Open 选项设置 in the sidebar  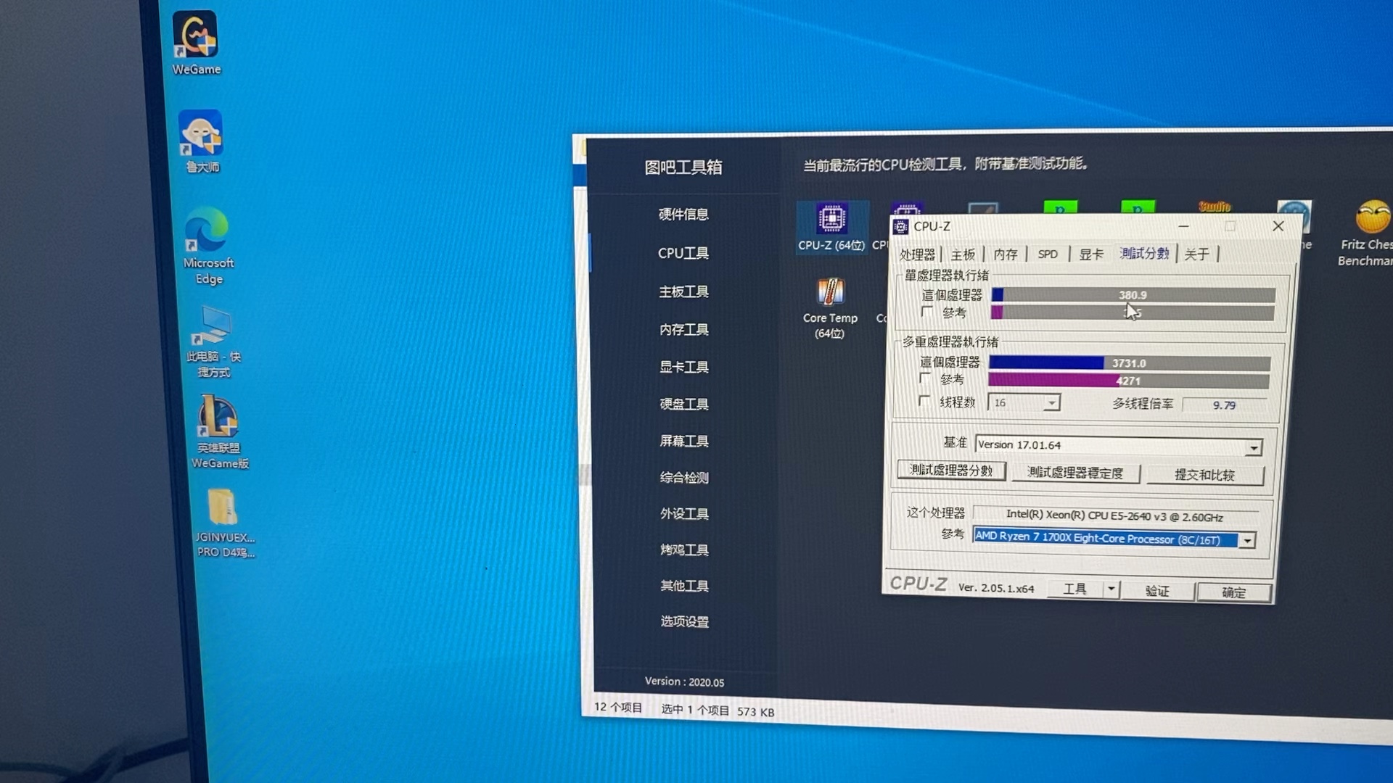(x=685, y=621)
